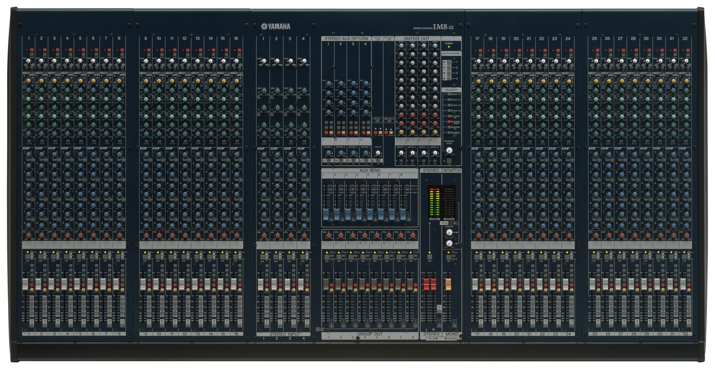Route talkback to MATRIX 1-2

(x=449, y=127)
